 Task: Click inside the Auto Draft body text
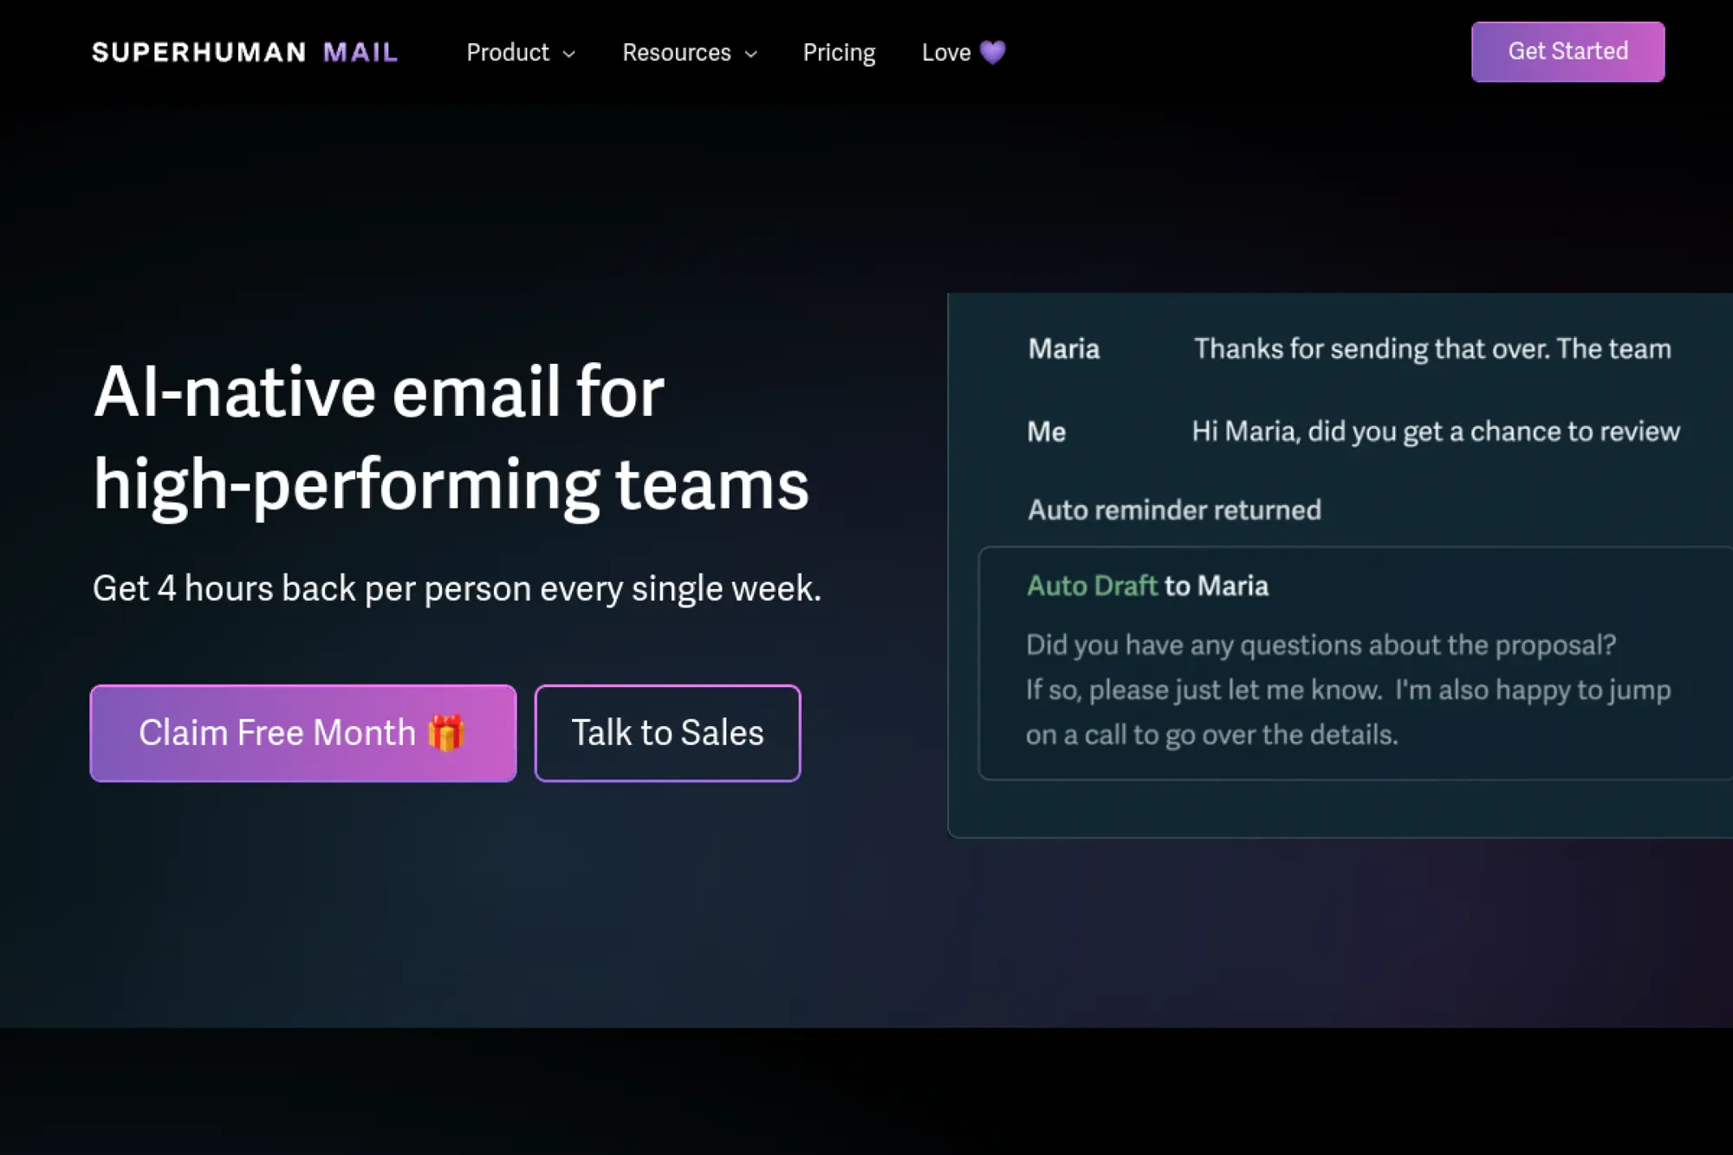[x=1347, y=690]
